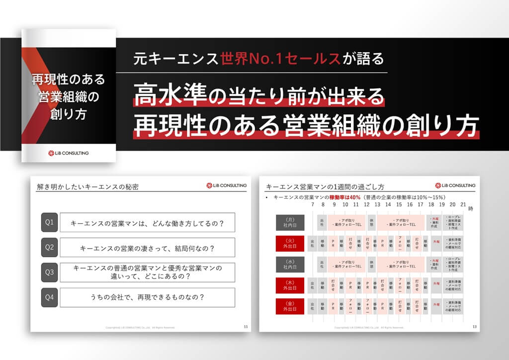Screen dimensions: 509x360
Task: Select the (木) 外出日 day label
Action: tap(290, 285)
